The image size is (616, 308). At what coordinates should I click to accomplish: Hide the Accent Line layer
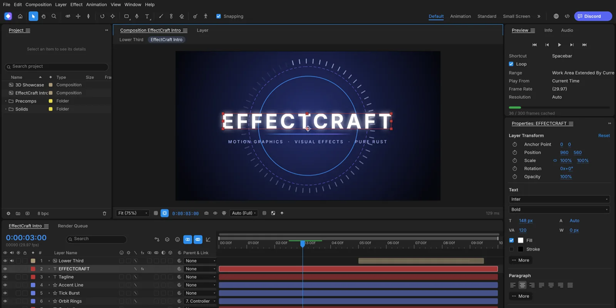point(5,285)
